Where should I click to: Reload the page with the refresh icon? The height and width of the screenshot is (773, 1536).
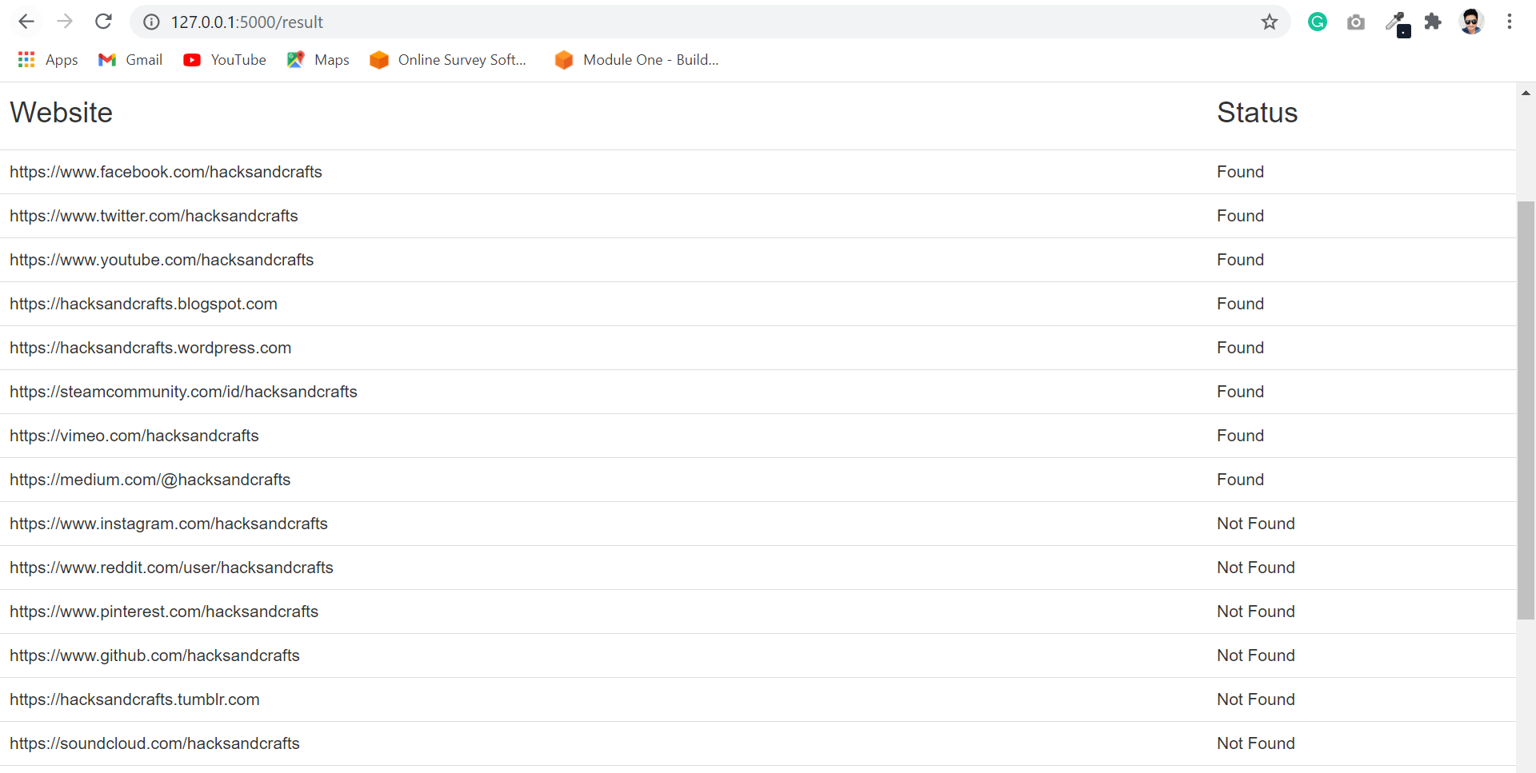tap(103, 22)
